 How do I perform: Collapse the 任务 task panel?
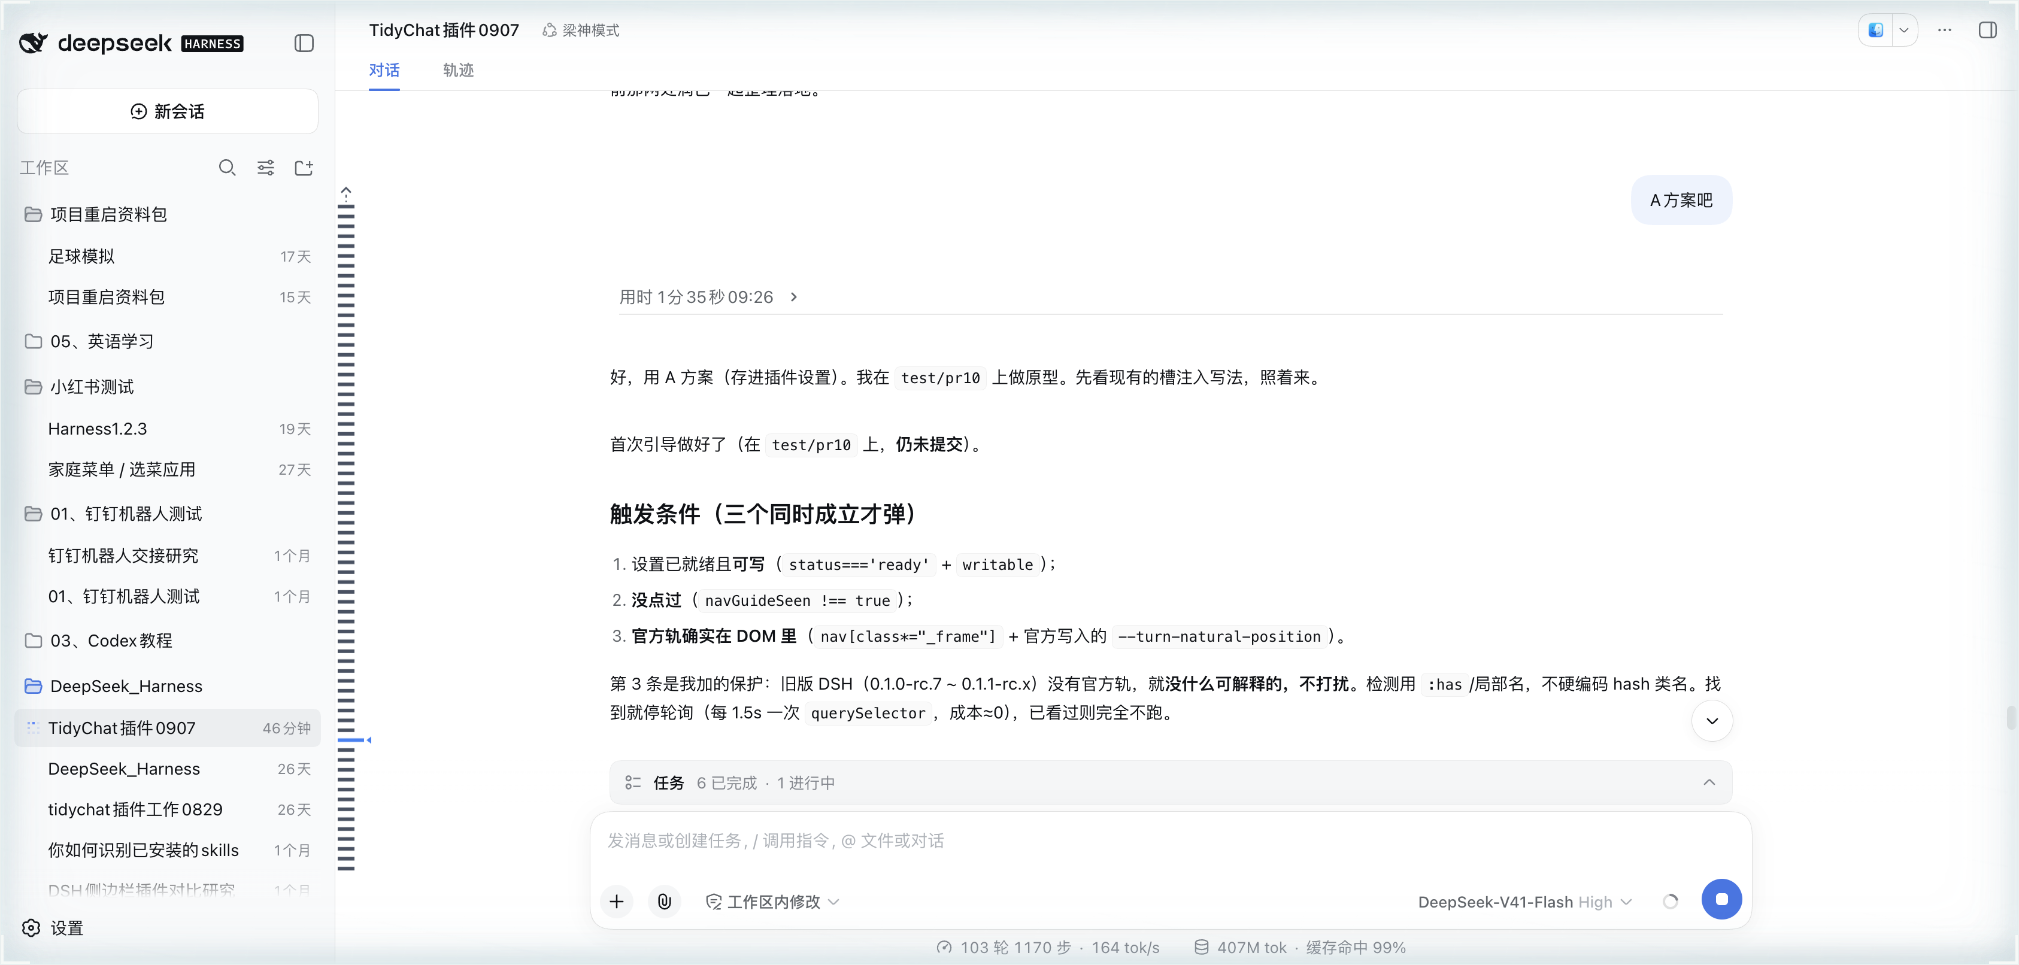1709,782
